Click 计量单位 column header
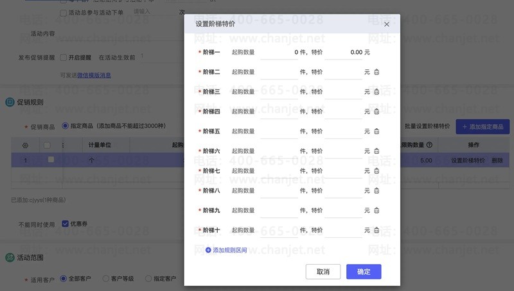This screenshot has height=291, width=514. coord(100,145)
